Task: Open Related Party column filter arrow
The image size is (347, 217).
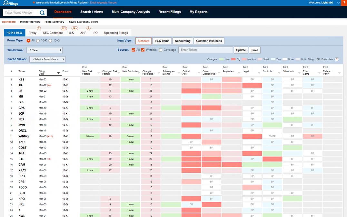Action: click(x=339, y=73)
